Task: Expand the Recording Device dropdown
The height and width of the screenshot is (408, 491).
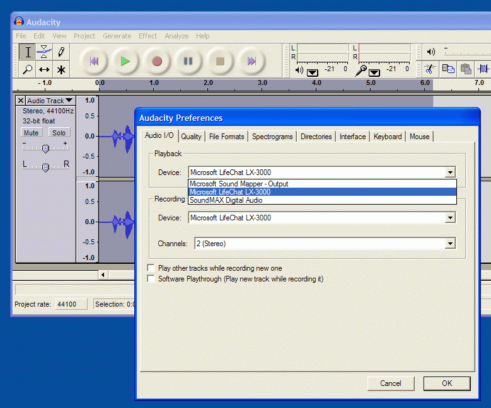Action: (450, 218)
